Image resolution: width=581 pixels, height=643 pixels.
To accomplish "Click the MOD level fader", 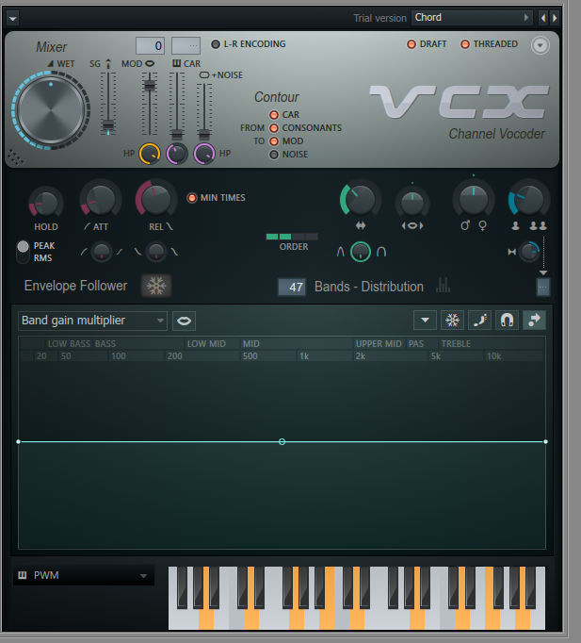I will coord(150,85).
